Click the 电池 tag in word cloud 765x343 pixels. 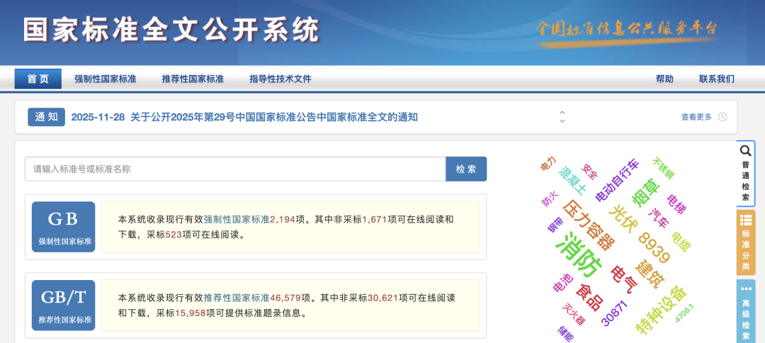click(x=563, y=283)
